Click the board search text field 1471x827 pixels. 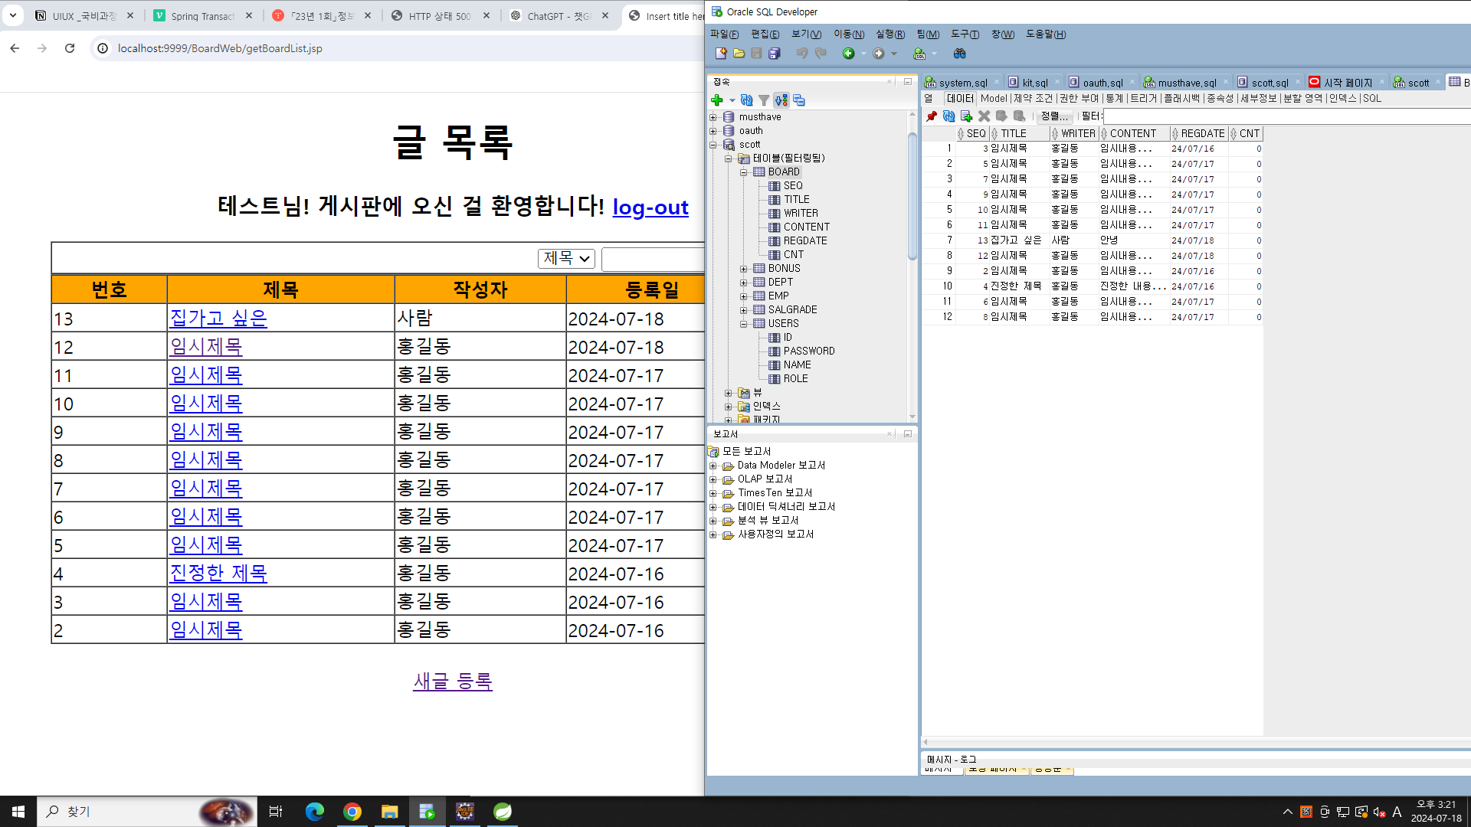tap(654, 259)
